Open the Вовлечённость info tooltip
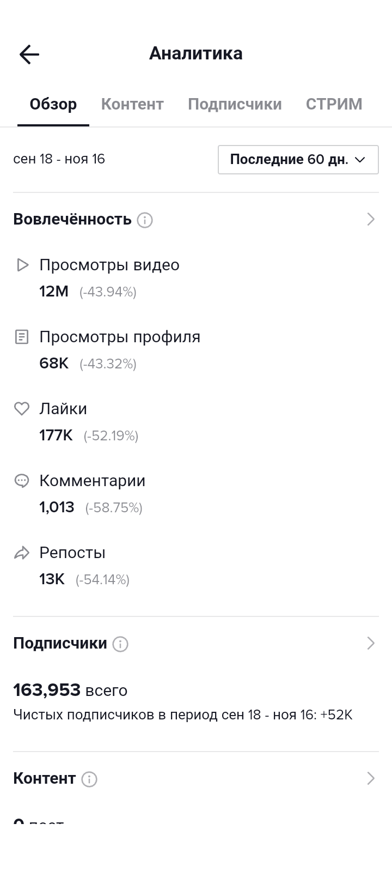This screenshot has width=392, height=872. click(144, 220)
